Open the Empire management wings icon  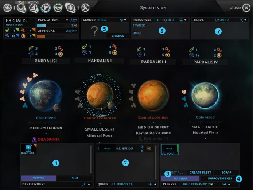click(22, 8)
